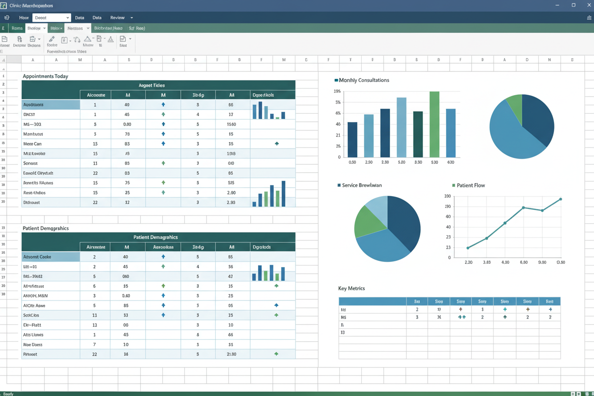594x396 pixels.
Task: Select the Ausdtaens cell in Appointments table
Action: (50, 105)
